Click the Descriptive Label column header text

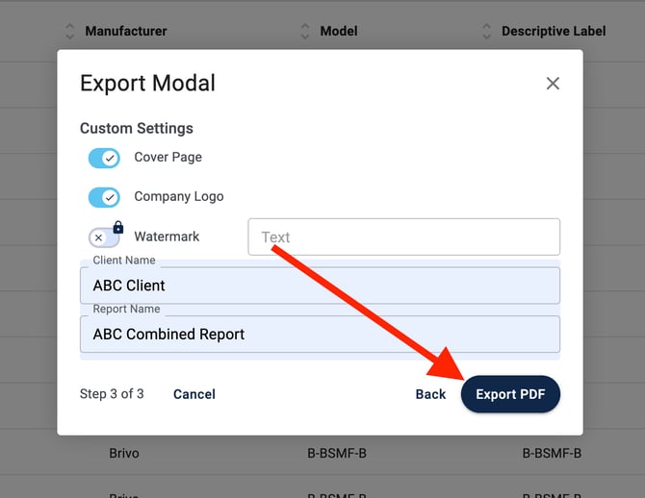point(554,31)
